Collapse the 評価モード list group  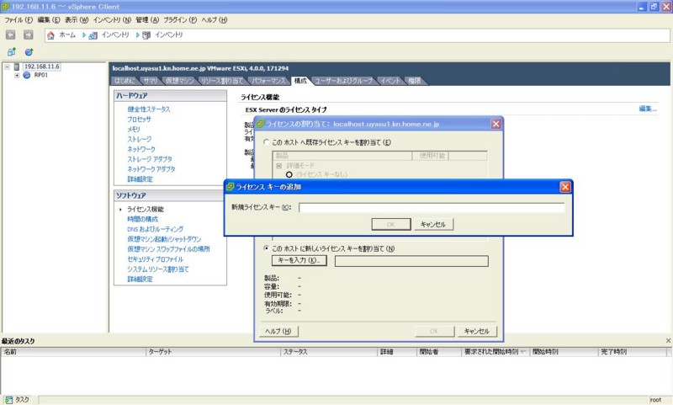click(278, 165)
